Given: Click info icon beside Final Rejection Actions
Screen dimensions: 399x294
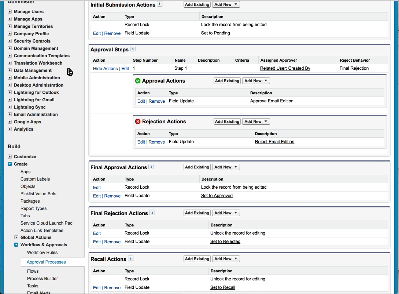Looking at the screenshot, I should (152, 213).
